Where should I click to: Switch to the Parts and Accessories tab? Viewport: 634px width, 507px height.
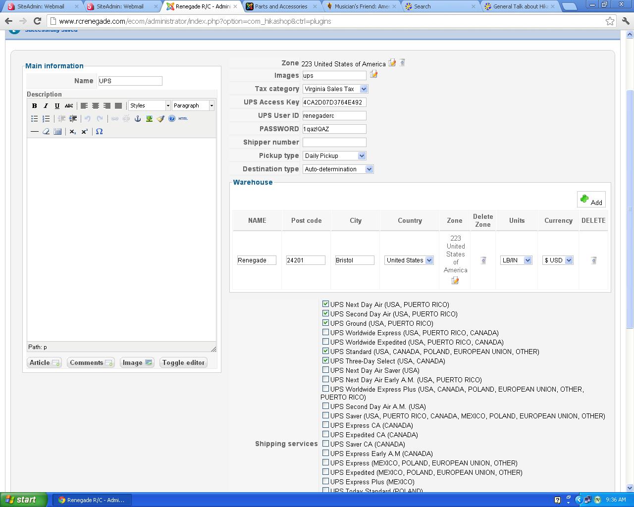(x=281, y=6)
